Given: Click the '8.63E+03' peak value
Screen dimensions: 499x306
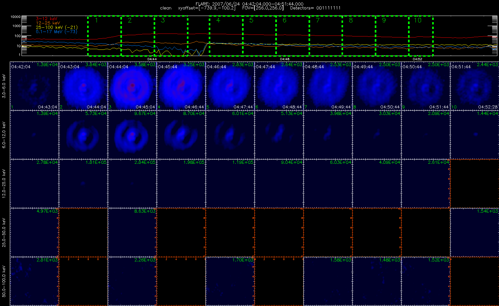Looking at the screenshot, I should click(x=145, y=211).
